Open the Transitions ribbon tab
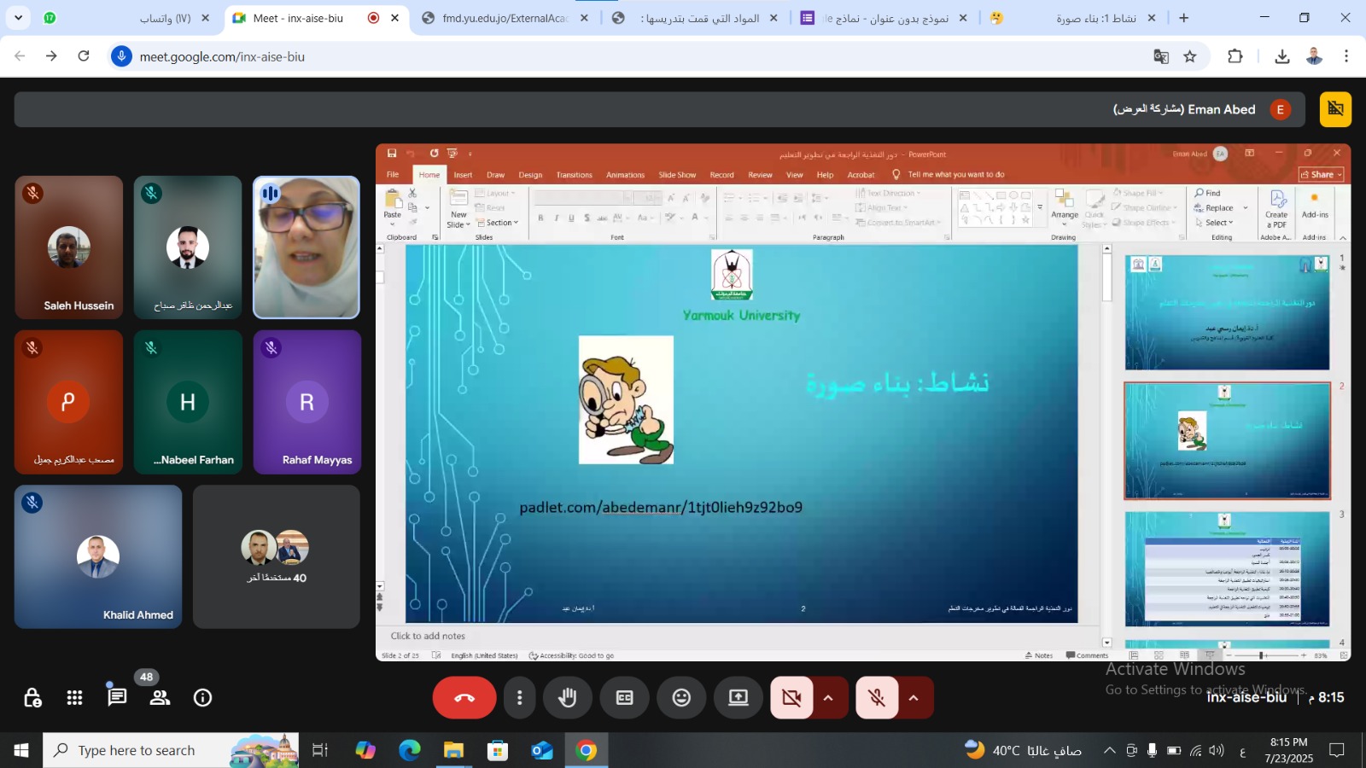This screenshot has width=1366, height=768. [x=574, y=175]
